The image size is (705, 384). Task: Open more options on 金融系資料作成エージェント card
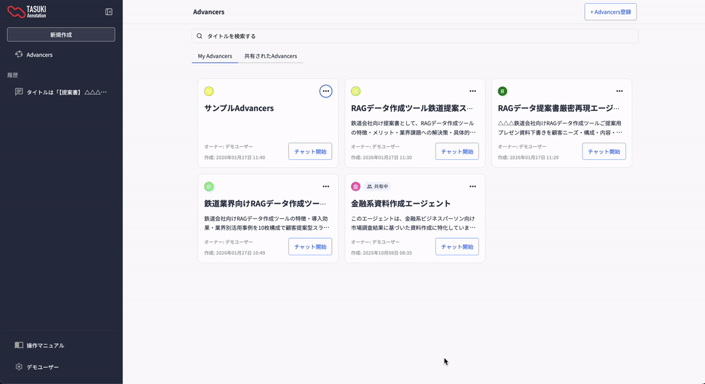[x=473, y=187]
